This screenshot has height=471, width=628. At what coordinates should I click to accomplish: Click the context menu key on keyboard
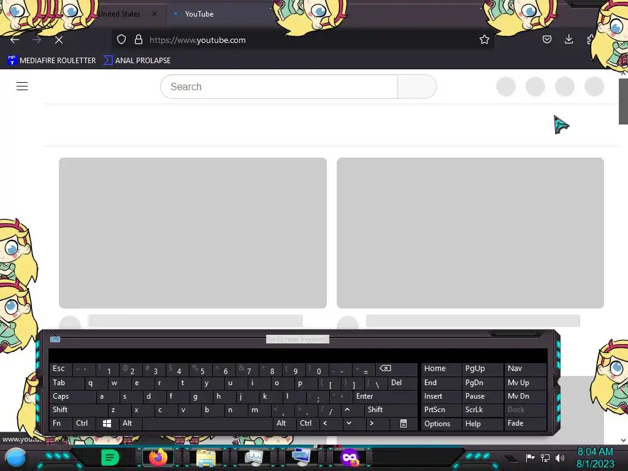404,423
